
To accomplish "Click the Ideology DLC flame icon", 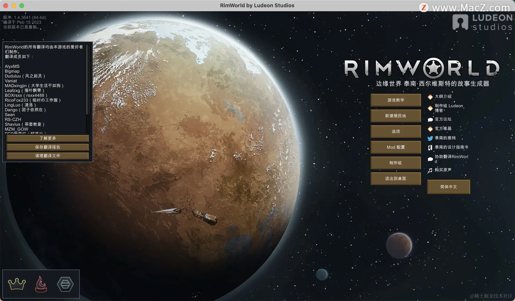I will 41,284.
